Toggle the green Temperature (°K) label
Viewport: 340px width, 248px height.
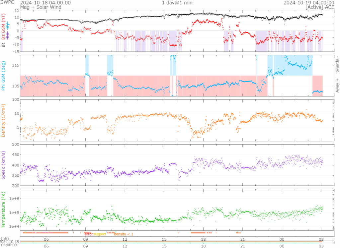tap(3, 210)
